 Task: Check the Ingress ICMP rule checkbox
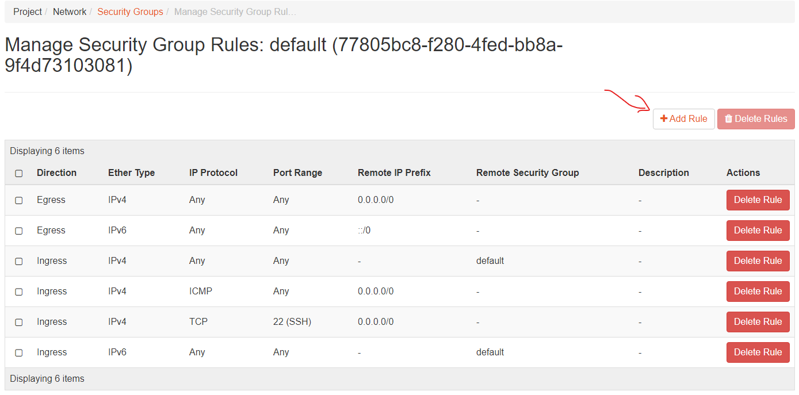tap(18, 292)
